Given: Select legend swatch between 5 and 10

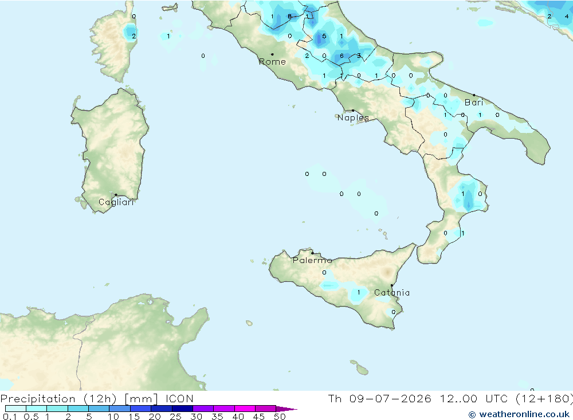Looking at the screenshot, I should (x=99, y=409).
